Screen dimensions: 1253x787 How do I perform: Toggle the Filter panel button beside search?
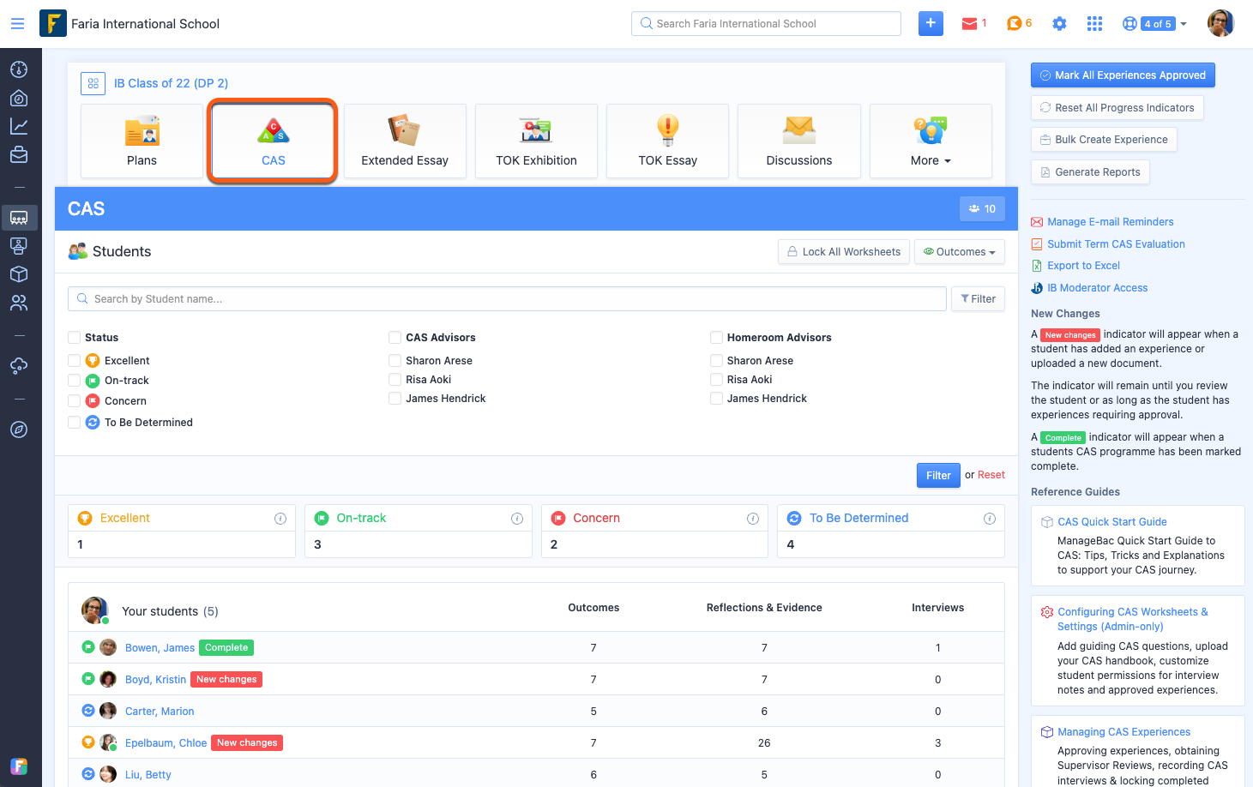click(978, 299)
